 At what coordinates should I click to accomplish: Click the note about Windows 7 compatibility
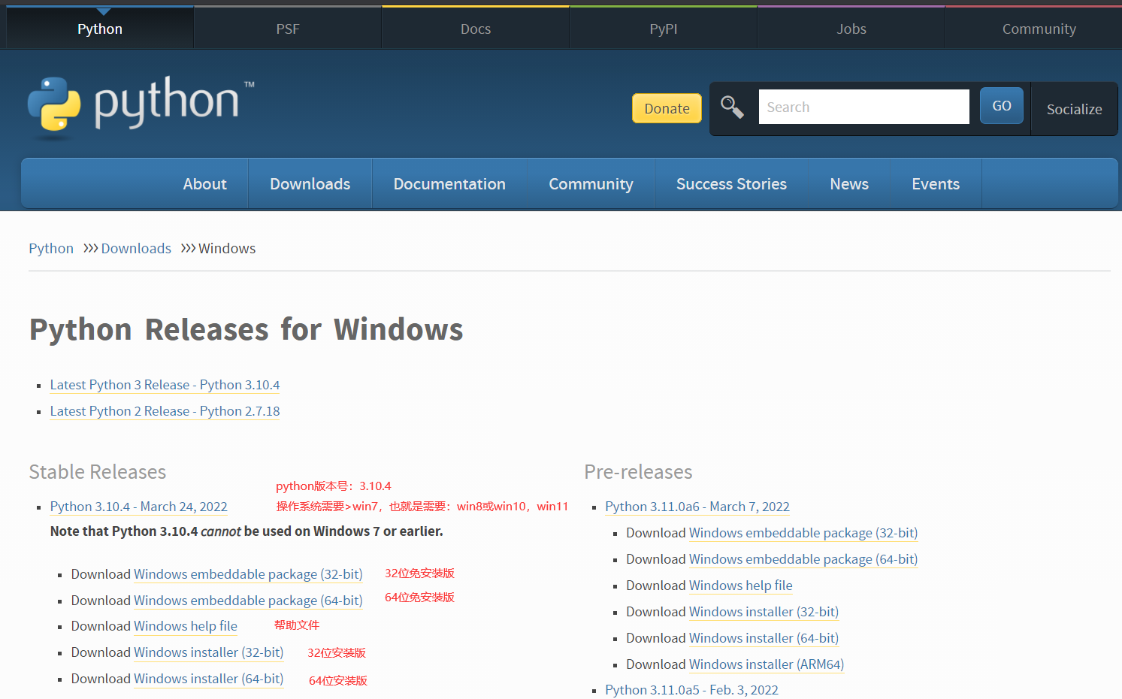246,531
